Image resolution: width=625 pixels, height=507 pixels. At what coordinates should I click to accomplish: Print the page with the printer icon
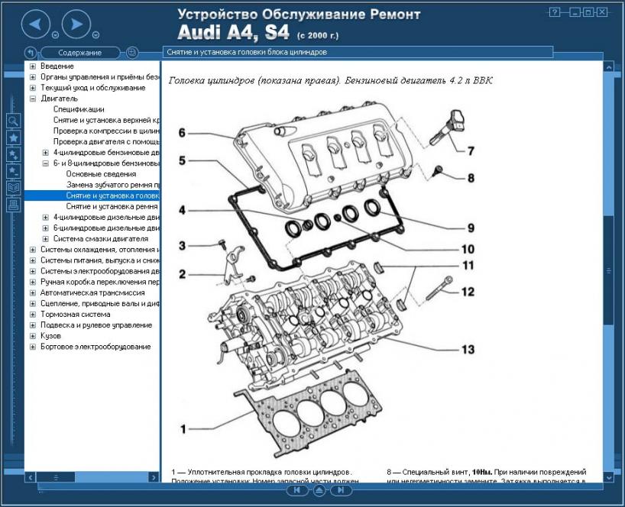pyautogui.click(x=14, y=205)
